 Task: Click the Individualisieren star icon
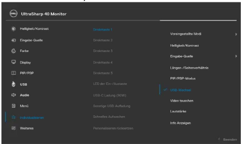click(x=13, y=117)
